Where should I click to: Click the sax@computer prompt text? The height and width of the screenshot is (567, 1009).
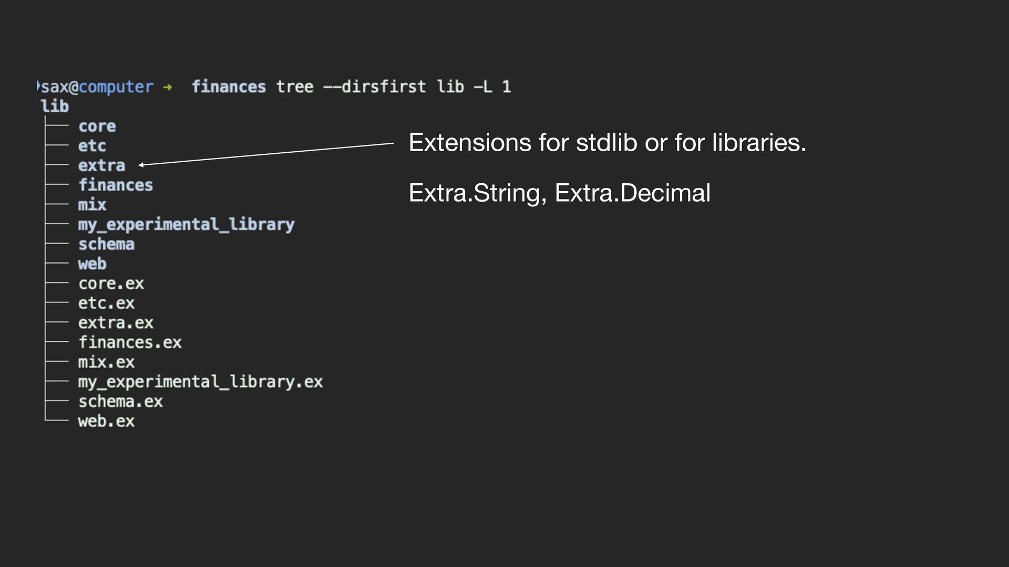[x=97, y=87]
